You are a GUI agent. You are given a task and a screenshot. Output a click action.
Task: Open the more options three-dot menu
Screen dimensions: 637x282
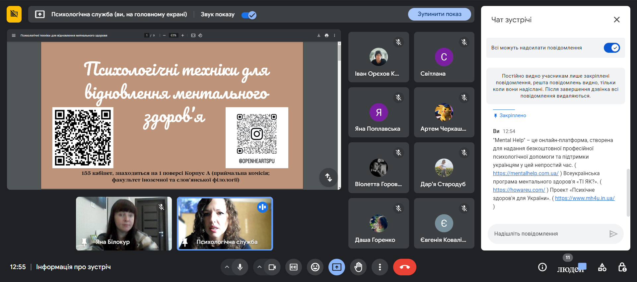(x=380, y=267)
